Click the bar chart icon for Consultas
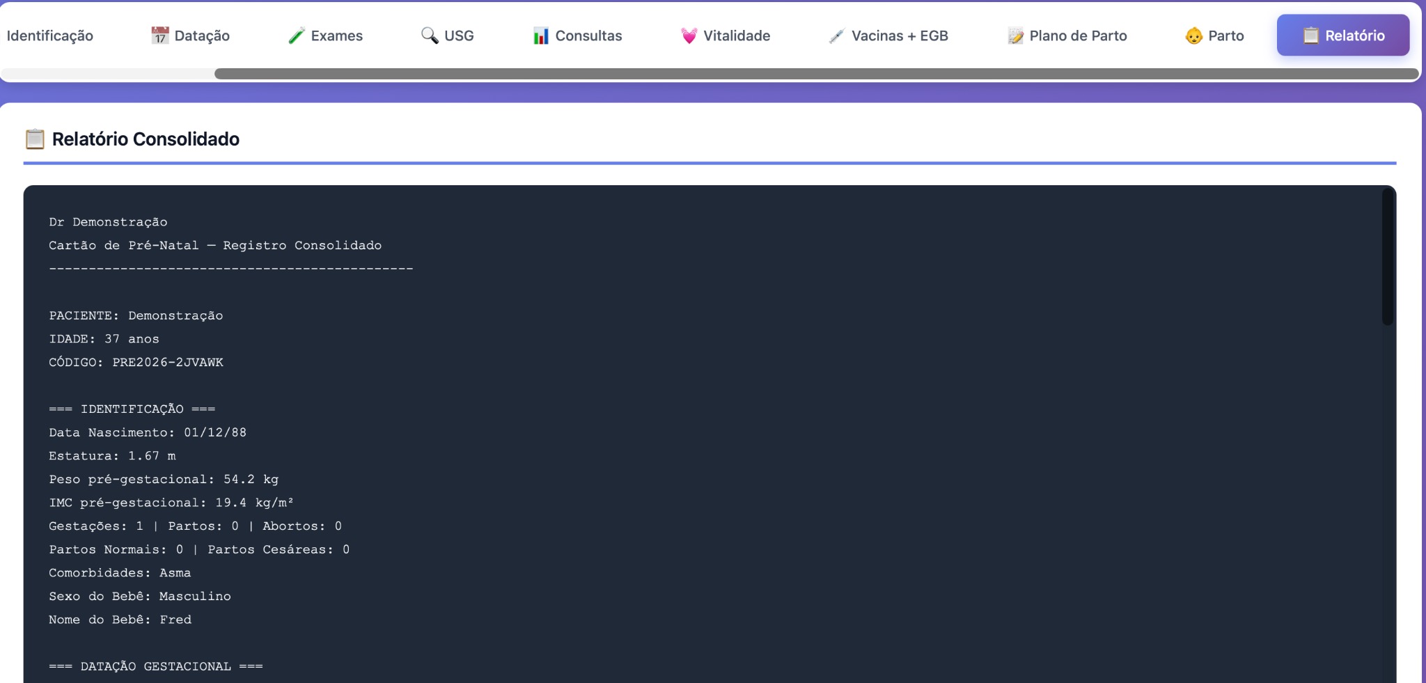 tap(541, 36)
